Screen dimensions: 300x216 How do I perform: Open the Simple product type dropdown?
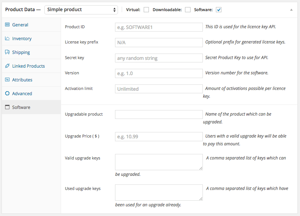point(81,10)
